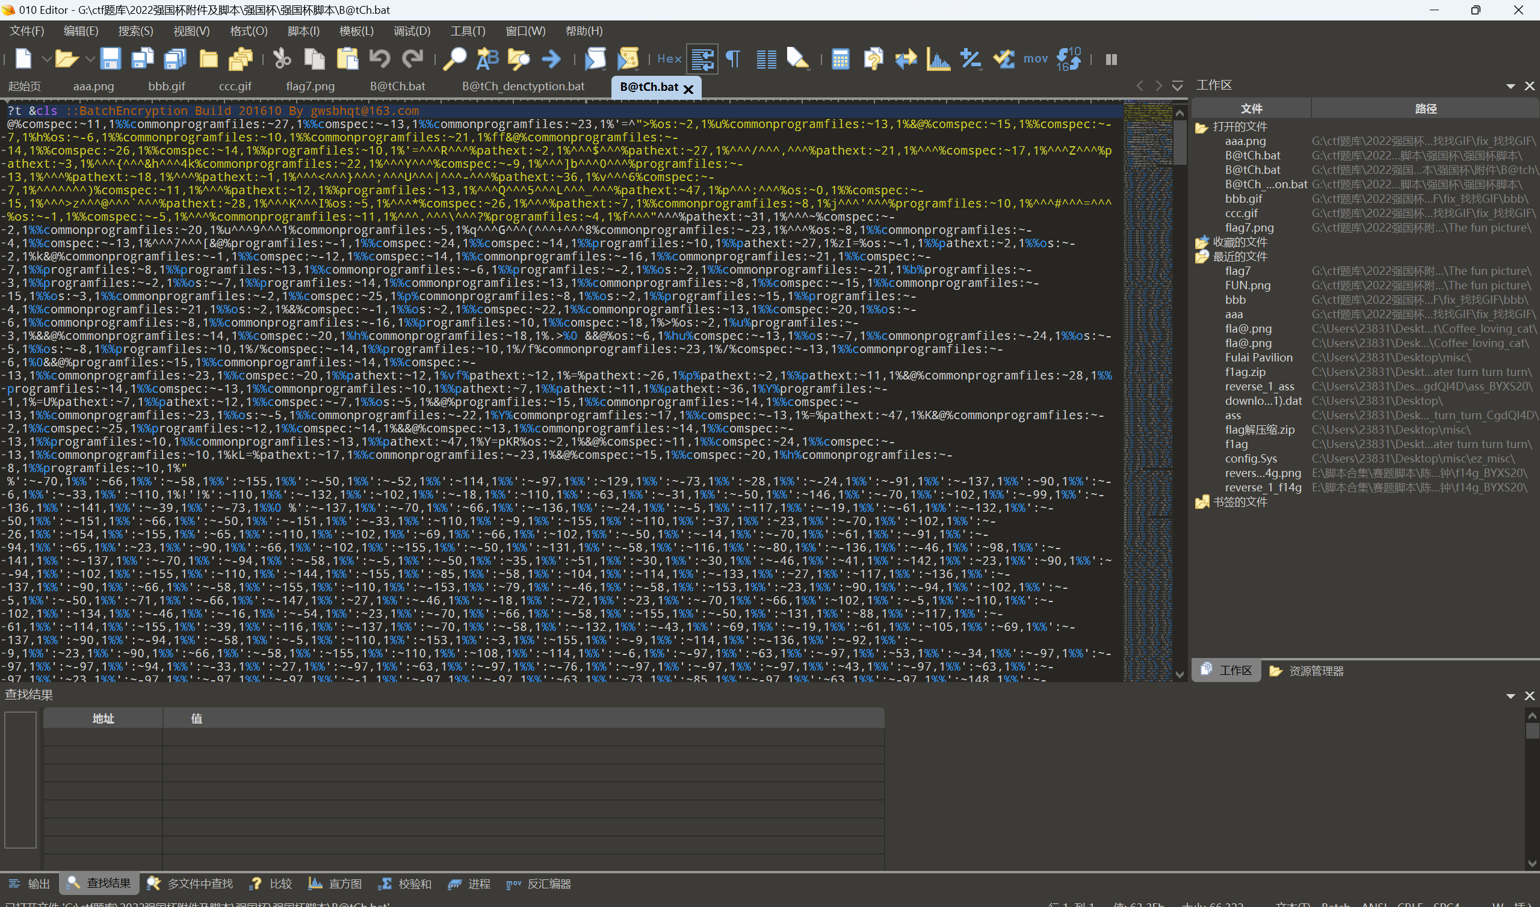This screenshot has height=907, width=1540.
Task: Click the Run Template icon
Action: pyautogui.click(x=628, y=59)
